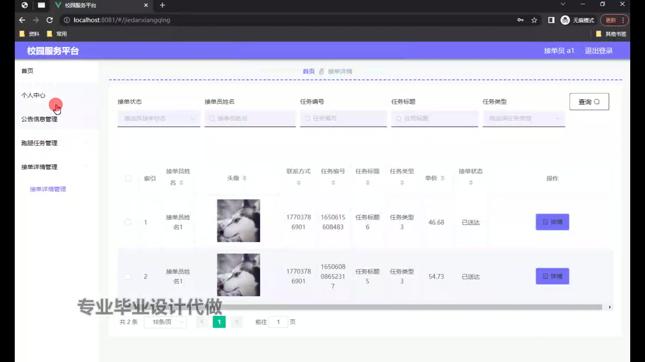The image size is (645, 362).
Task: Tick the checkbox for row 1
Action: click(128, 222)
